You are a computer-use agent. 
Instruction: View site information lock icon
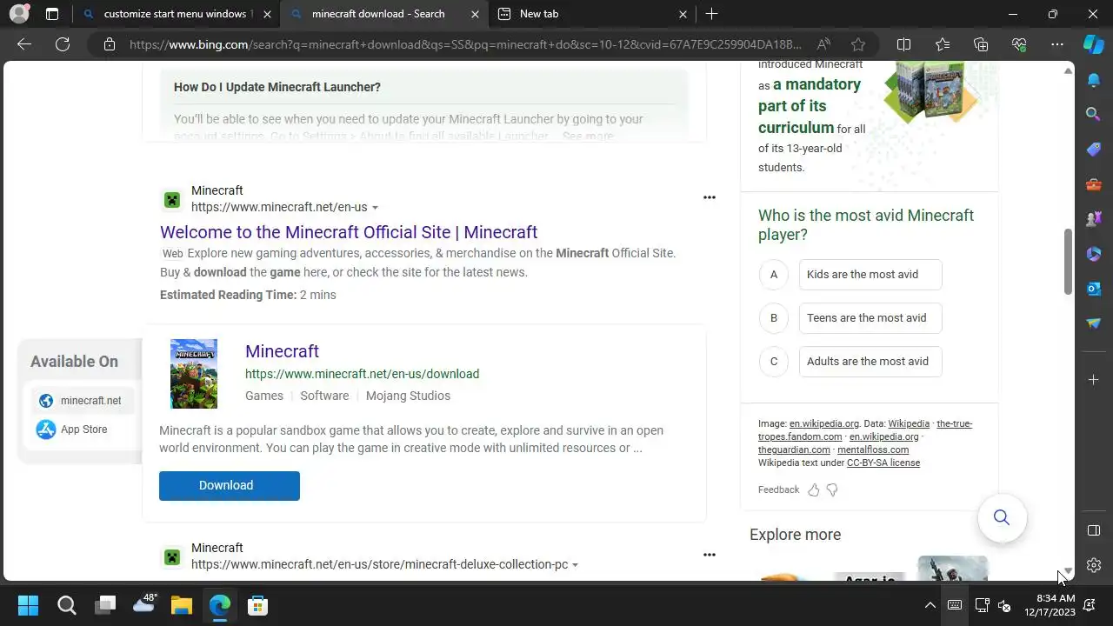[110, 44]
